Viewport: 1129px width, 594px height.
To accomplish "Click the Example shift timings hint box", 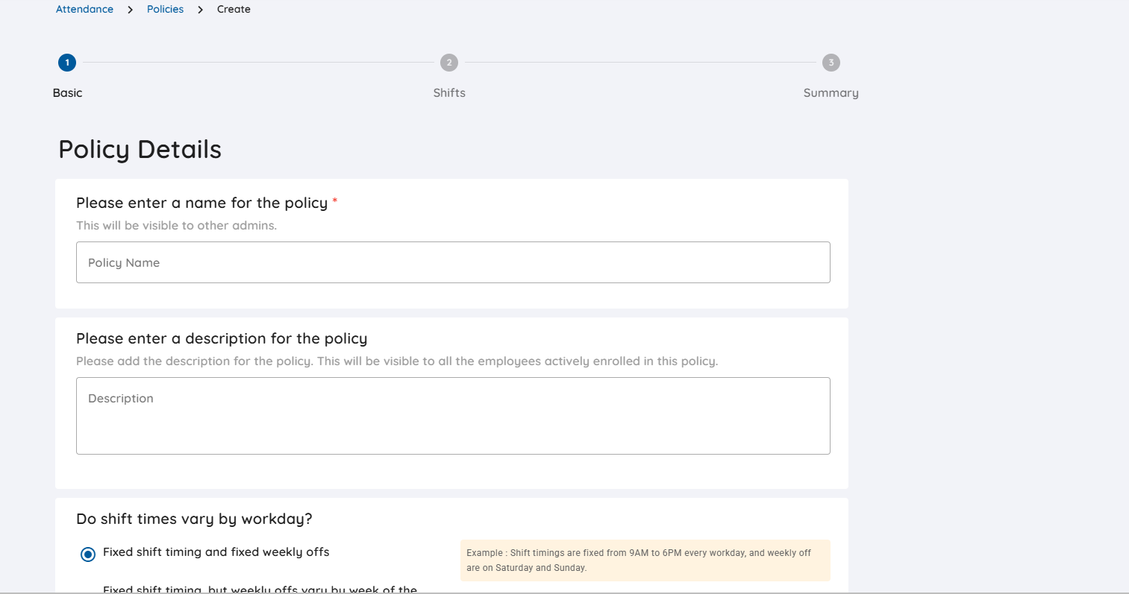I will (645, 560).
